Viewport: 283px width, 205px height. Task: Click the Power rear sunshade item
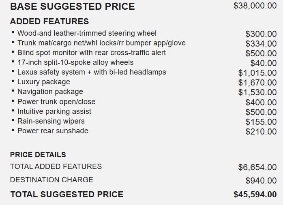pyautogui.click(x=53, y=131)
